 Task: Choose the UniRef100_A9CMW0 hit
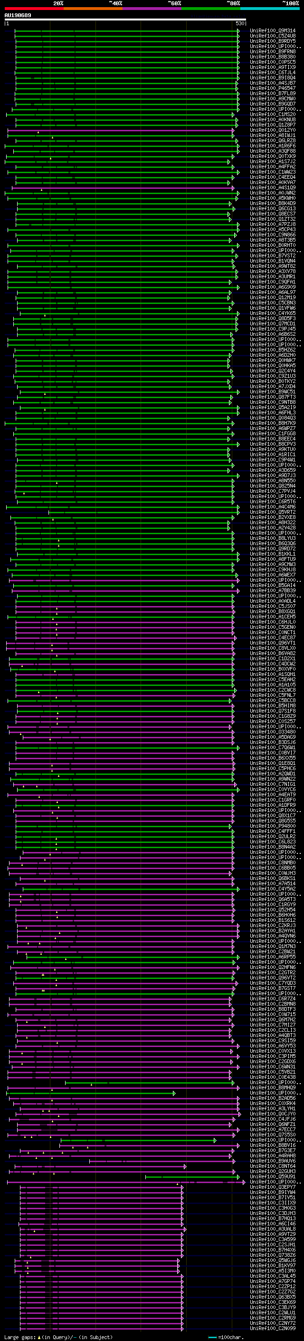coord(273,99)
